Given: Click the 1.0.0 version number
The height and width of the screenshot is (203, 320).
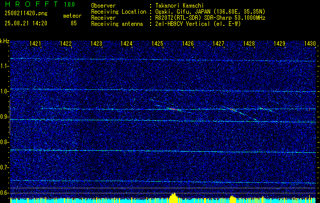Looking at the screenshot, I should coord(69,4).
